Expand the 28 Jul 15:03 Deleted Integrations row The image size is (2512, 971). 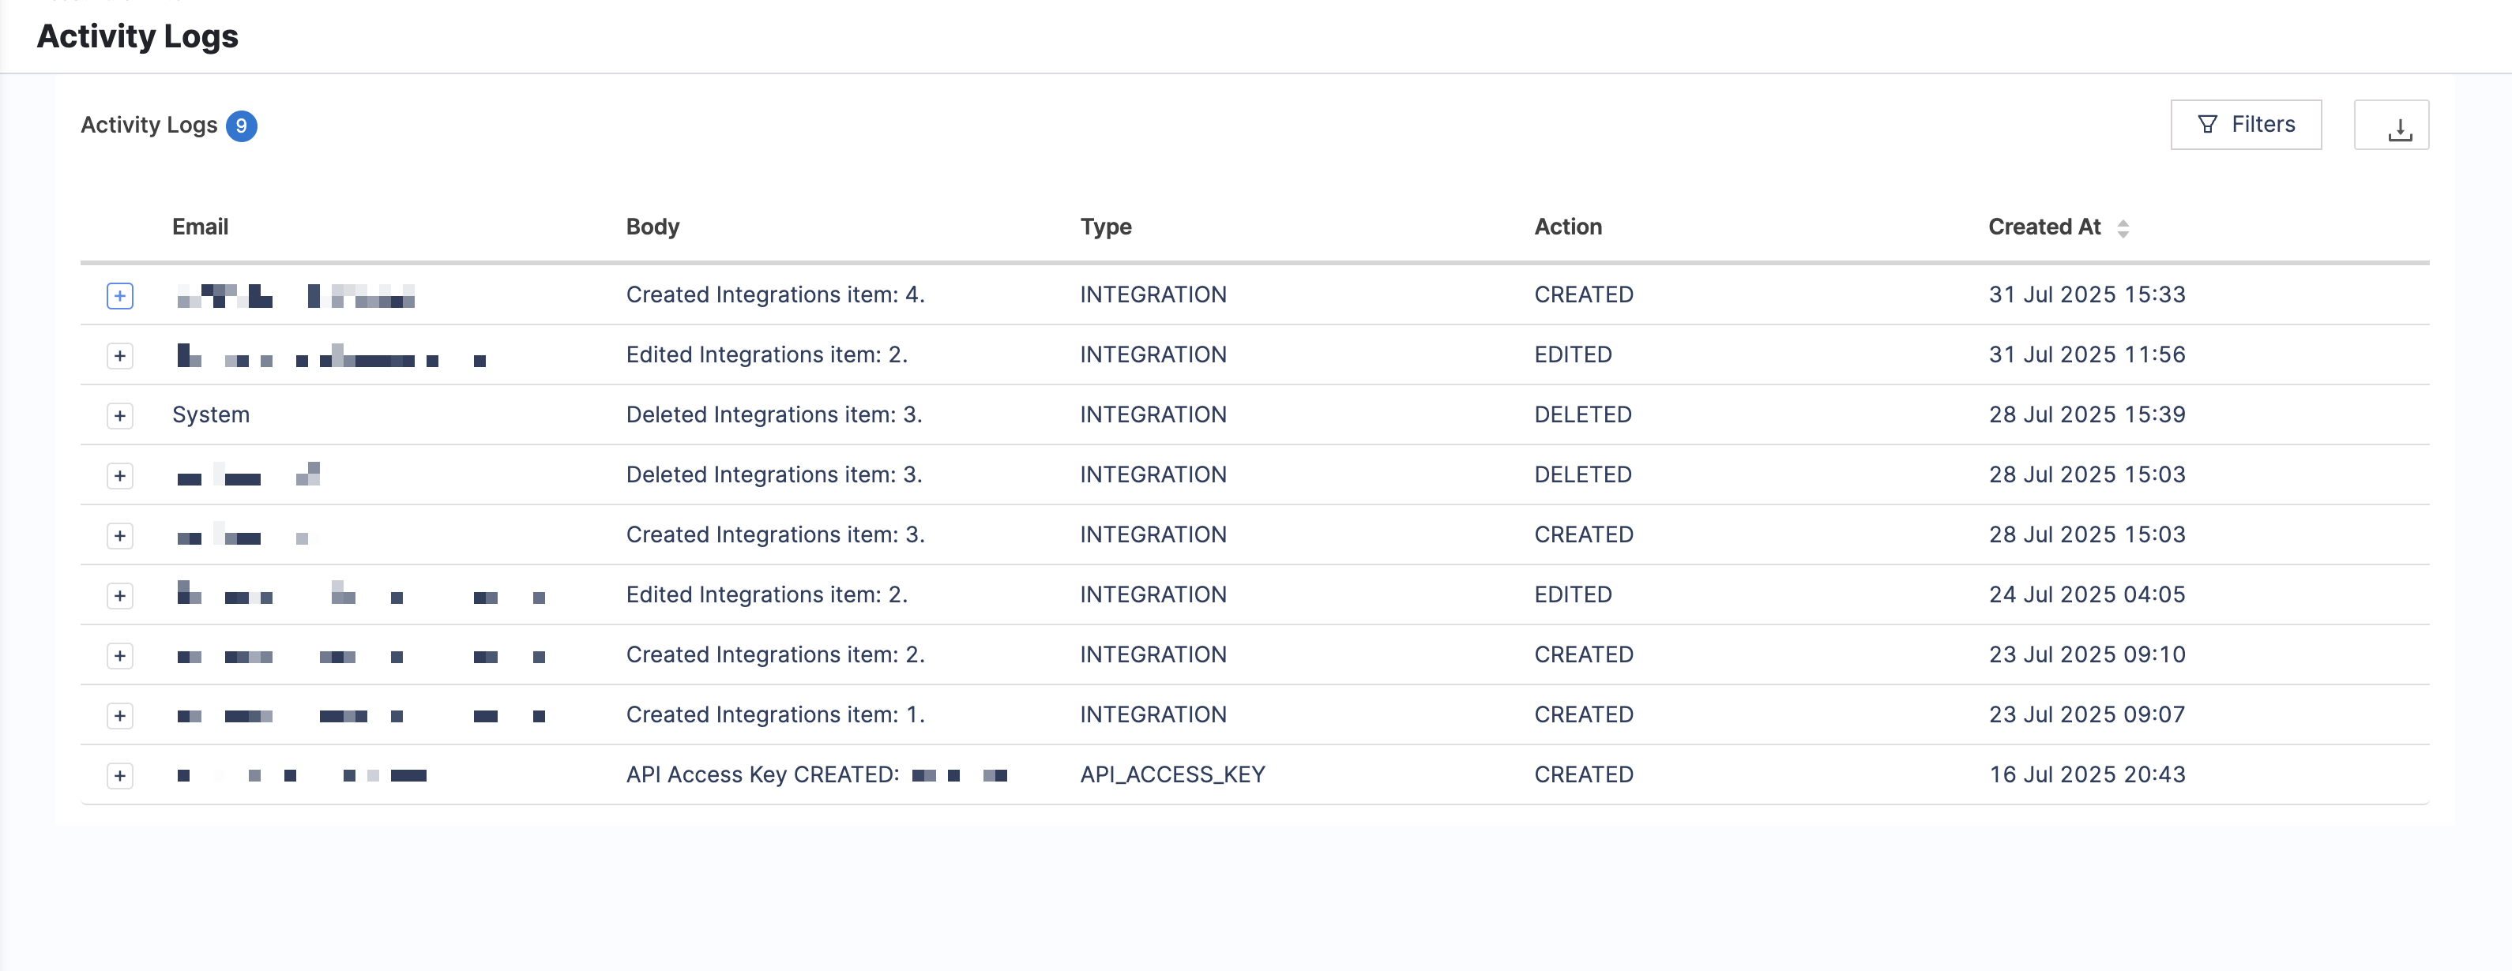[120, 476]
